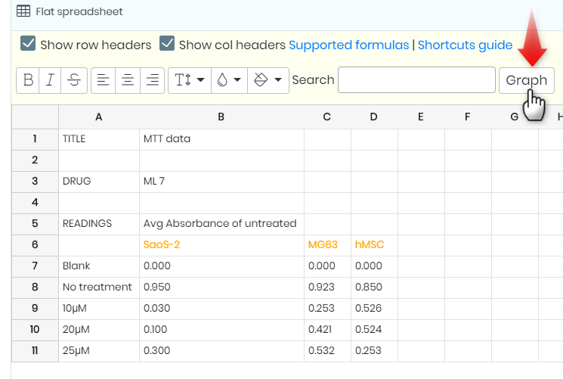563x379 pixels.
Task: Select column B header
Action: pyautogui.click(x=221, y=116)
